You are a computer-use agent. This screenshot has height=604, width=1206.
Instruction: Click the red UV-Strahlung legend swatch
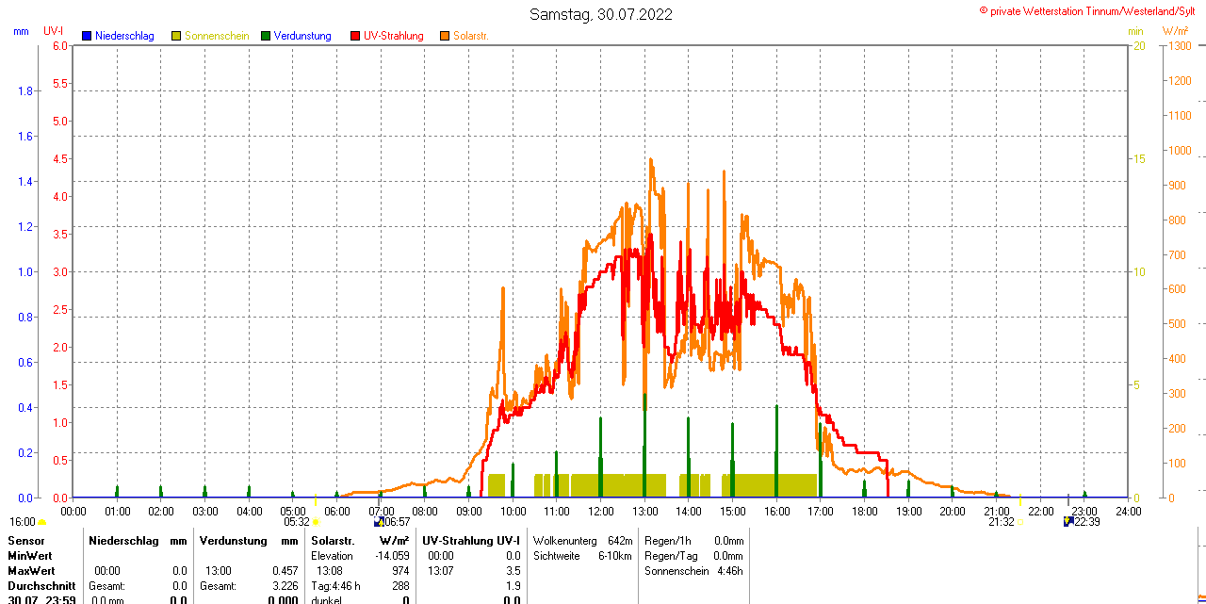pyautogui.click(x=355, y=36)
